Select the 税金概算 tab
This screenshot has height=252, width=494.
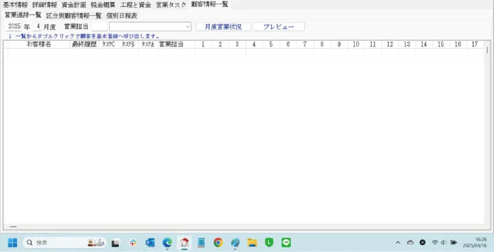coord(103,5)
